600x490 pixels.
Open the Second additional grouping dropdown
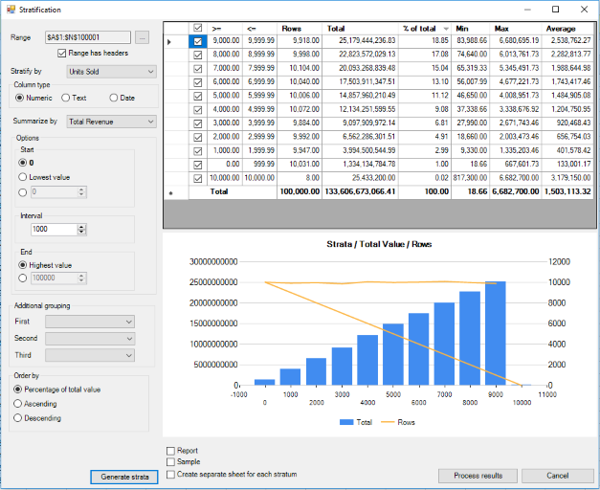[x=90, y=339]
